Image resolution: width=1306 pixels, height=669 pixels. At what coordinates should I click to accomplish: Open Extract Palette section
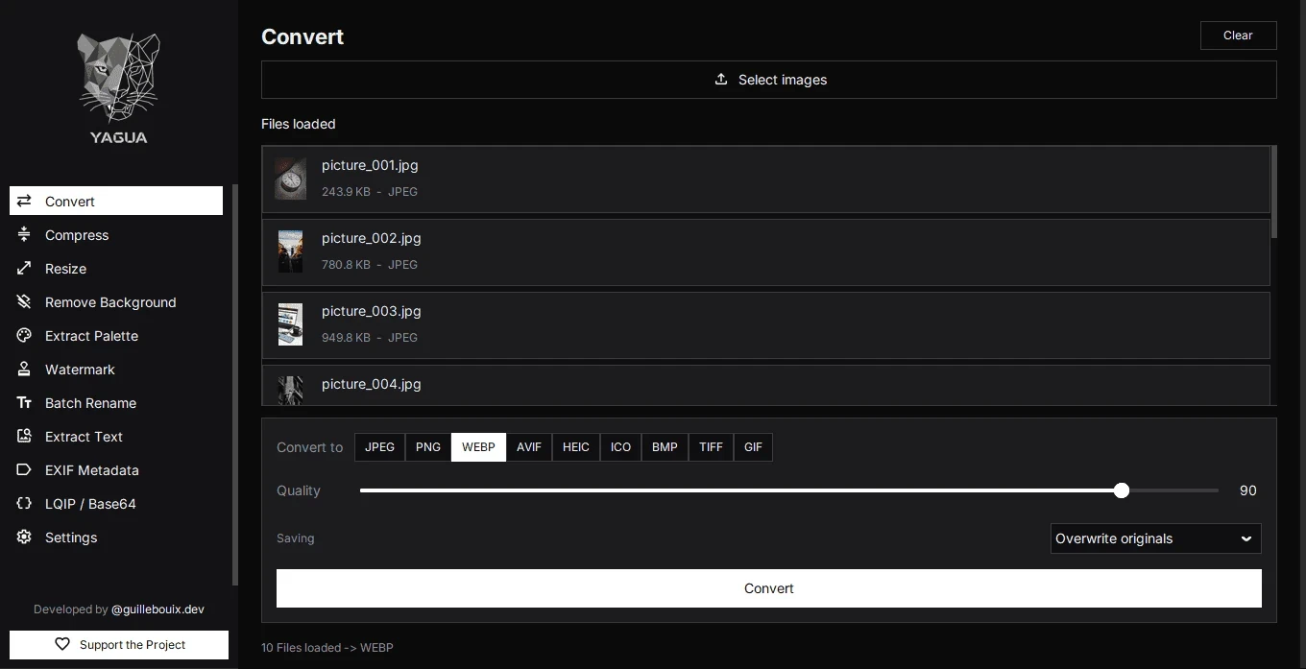(x=116, y=336)
